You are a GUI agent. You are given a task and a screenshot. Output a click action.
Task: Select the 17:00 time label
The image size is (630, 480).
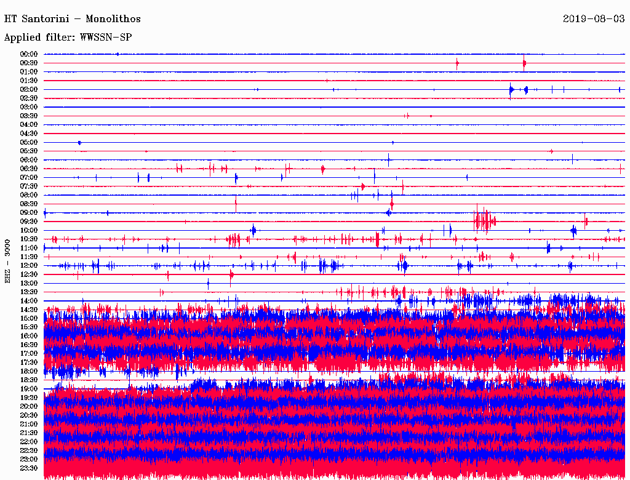click(29, 354)
